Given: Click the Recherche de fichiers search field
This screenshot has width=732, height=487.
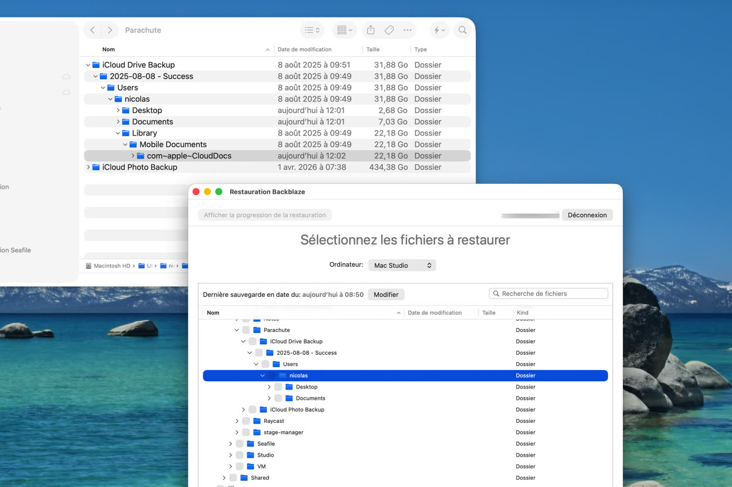Looking at the screenshot, I should (548, 294).
